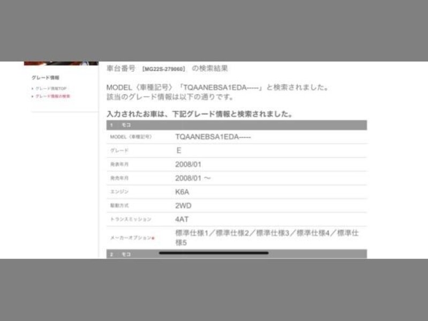Click the グレード value E
The height and width of the screenshot is (321, 428).
(x=179, y=150)
